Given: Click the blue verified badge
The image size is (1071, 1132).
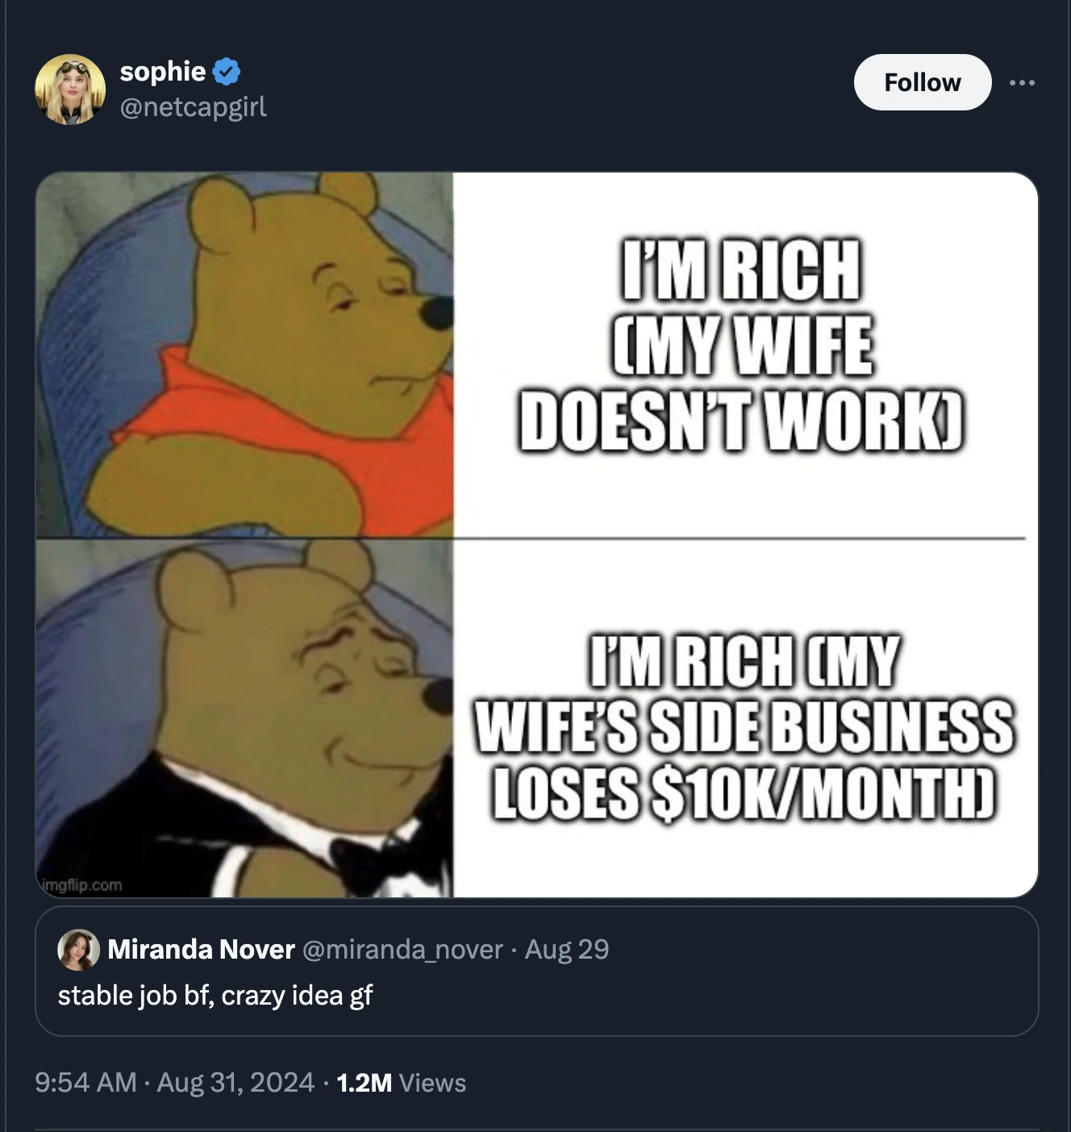Looking at the screenshot, I should [227, 72].
